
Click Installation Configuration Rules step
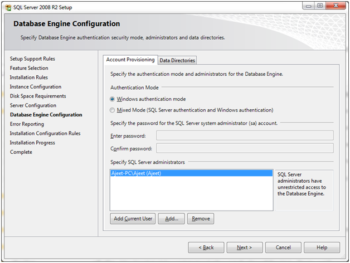coord(45,134)
